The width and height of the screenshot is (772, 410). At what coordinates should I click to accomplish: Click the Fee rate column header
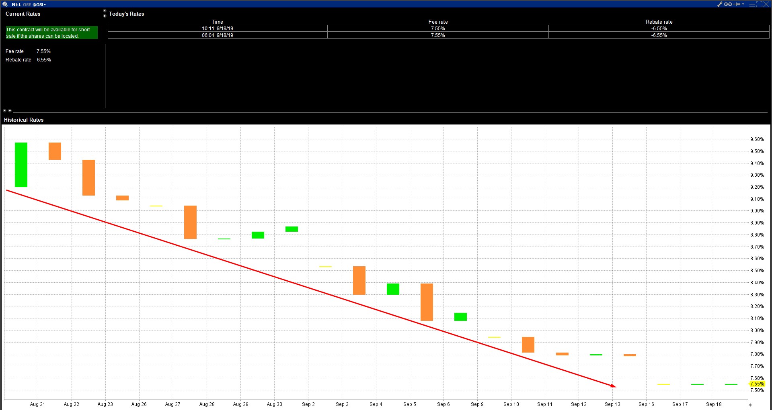(x=438, y=22)
